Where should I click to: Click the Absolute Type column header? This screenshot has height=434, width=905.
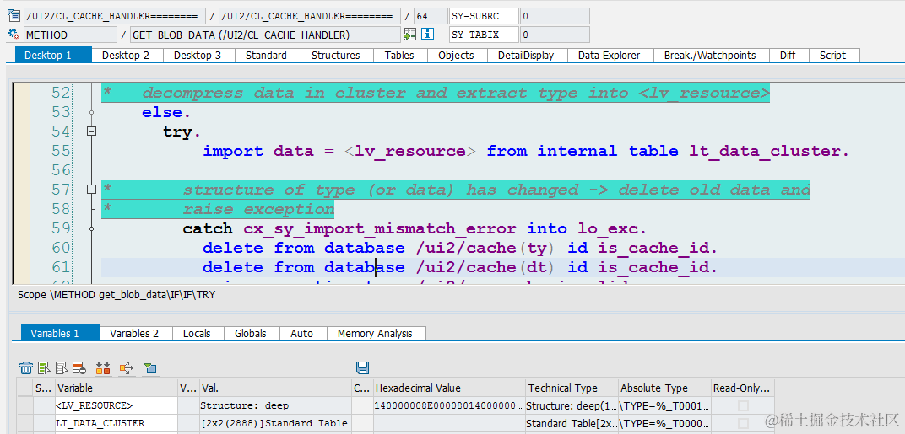click(664, 388)
